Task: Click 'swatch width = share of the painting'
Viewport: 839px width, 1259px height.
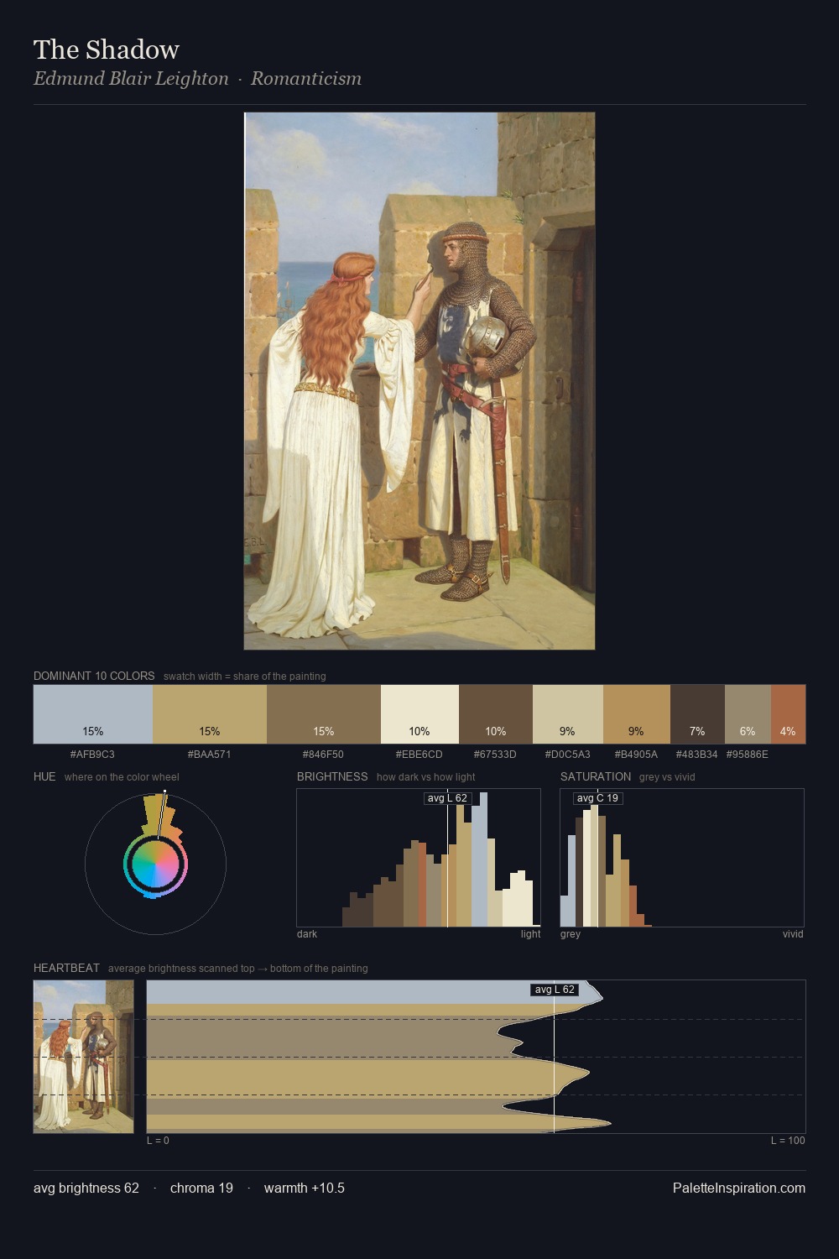Action: [245, 676]
